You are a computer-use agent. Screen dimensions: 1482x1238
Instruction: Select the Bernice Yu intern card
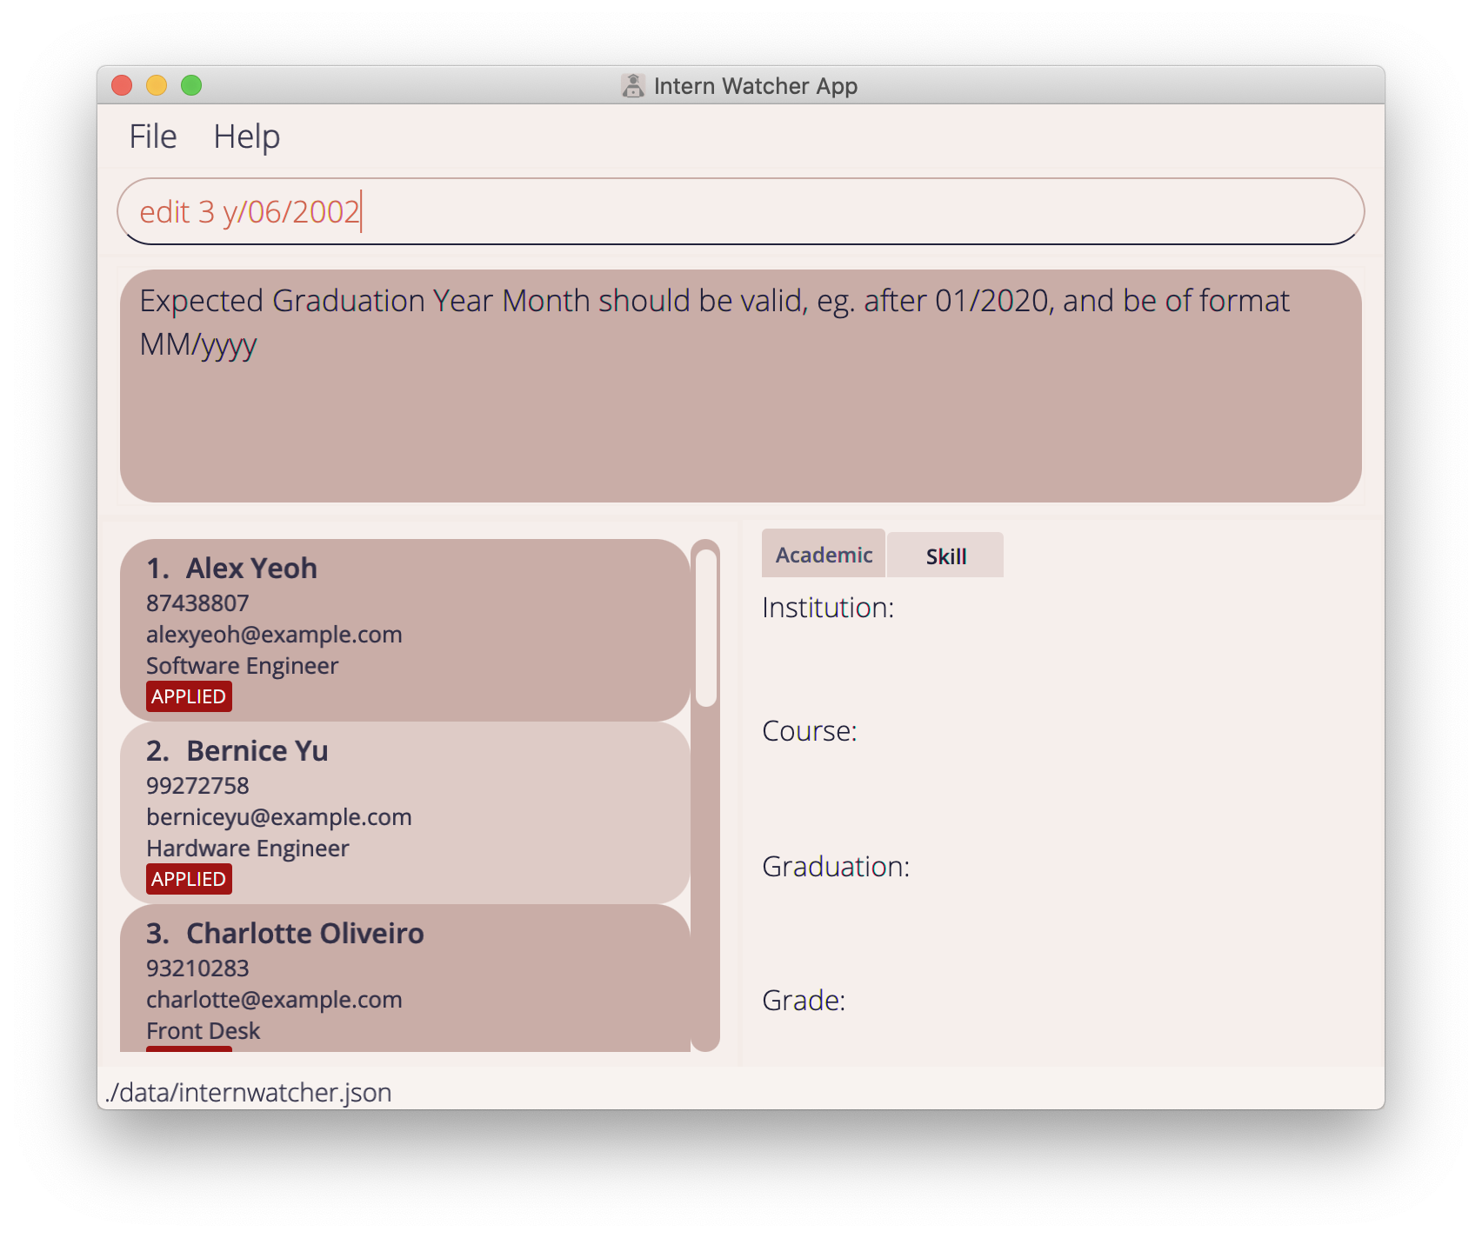(x=405, y=813)
